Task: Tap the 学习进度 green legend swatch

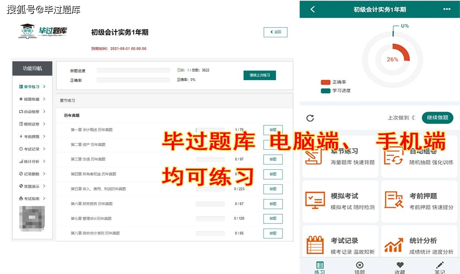Action: click(x=326, y=91)
